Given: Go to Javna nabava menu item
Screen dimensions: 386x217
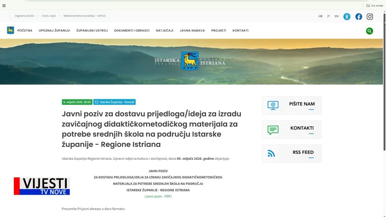Looking at the screenshot, I should coord(192,31).
